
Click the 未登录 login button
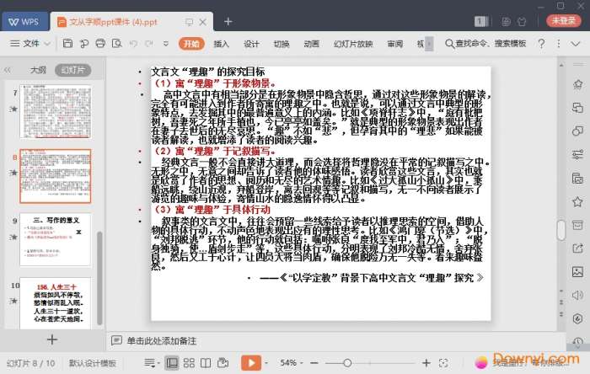coord(562,19)
